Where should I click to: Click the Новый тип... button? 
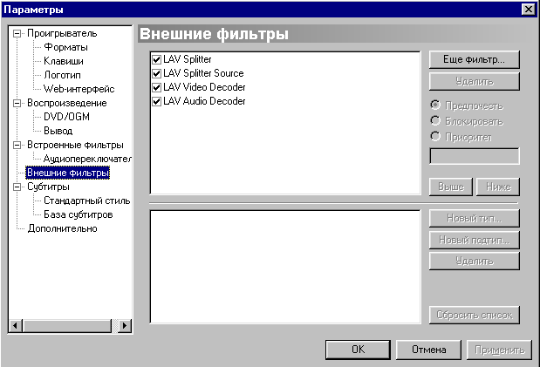coord(475,218)
